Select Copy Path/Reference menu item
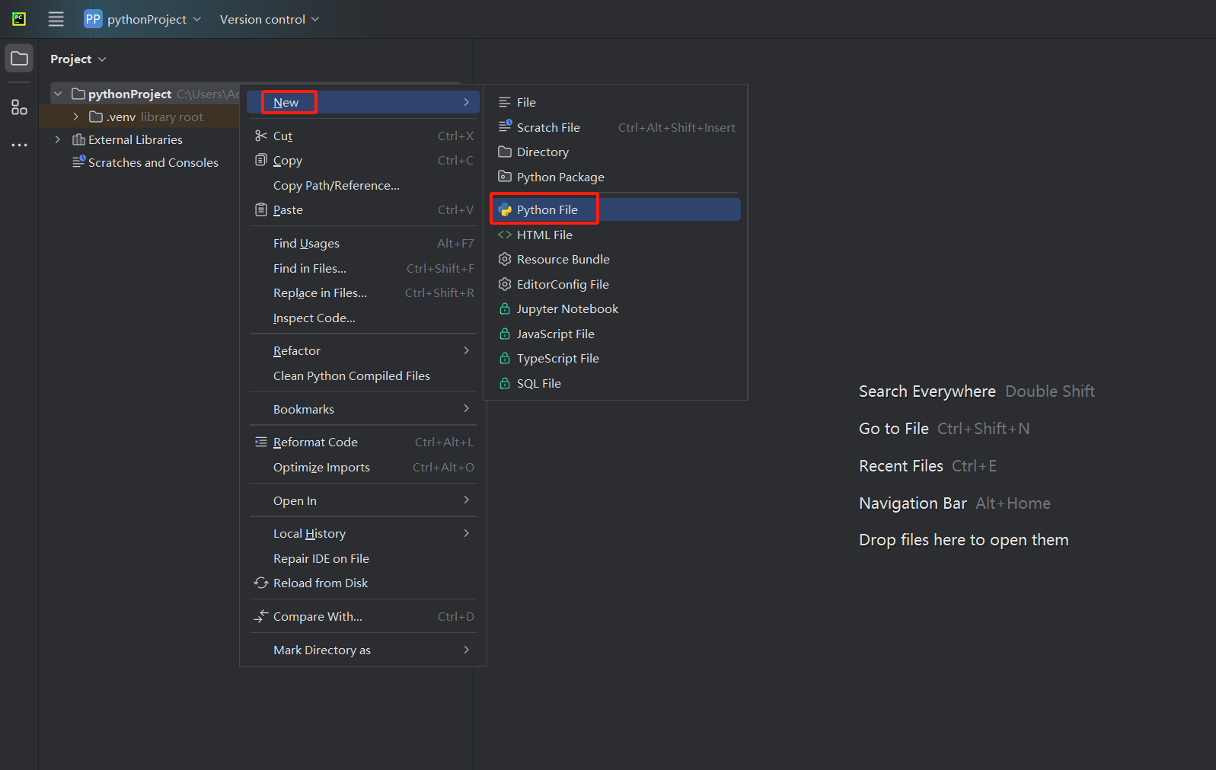The height and width of the screenshot is (770, 1216). (363, 185)
